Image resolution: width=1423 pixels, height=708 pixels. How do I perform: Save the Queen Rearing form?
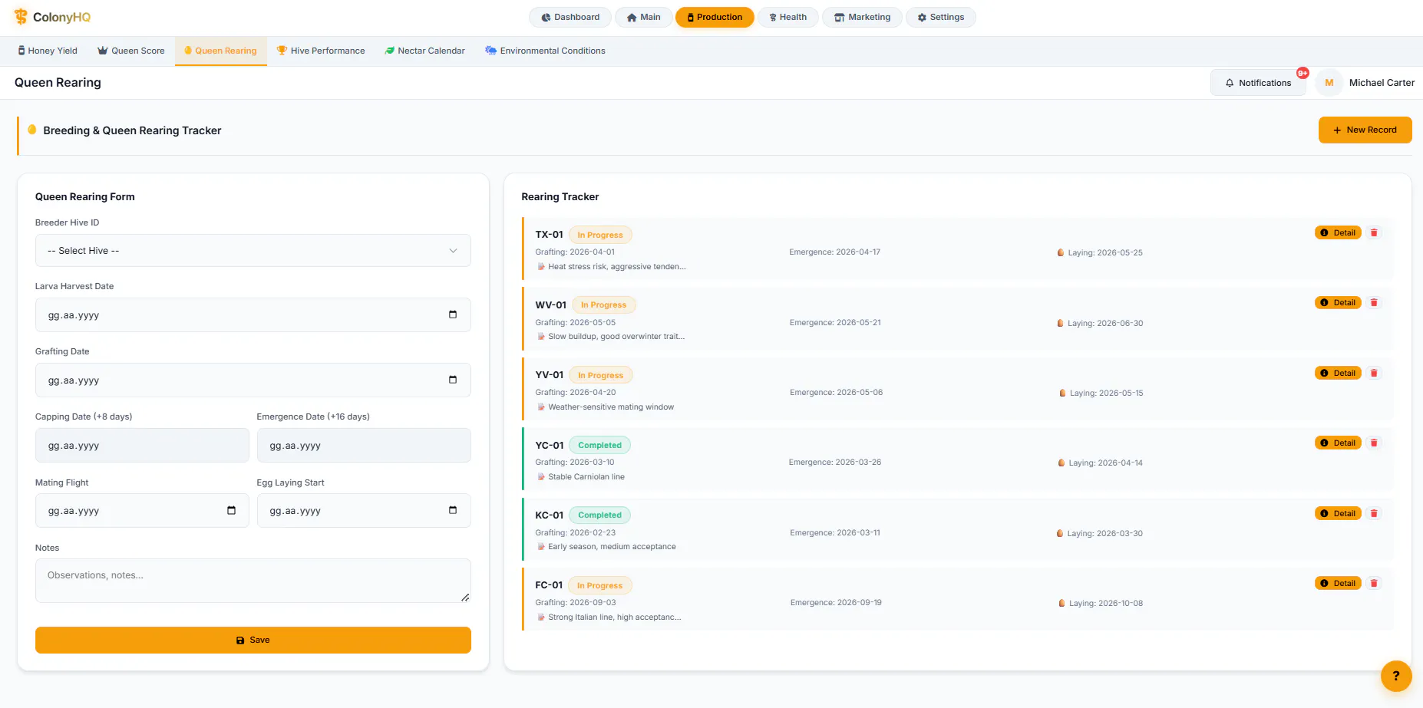coord(253,640)
